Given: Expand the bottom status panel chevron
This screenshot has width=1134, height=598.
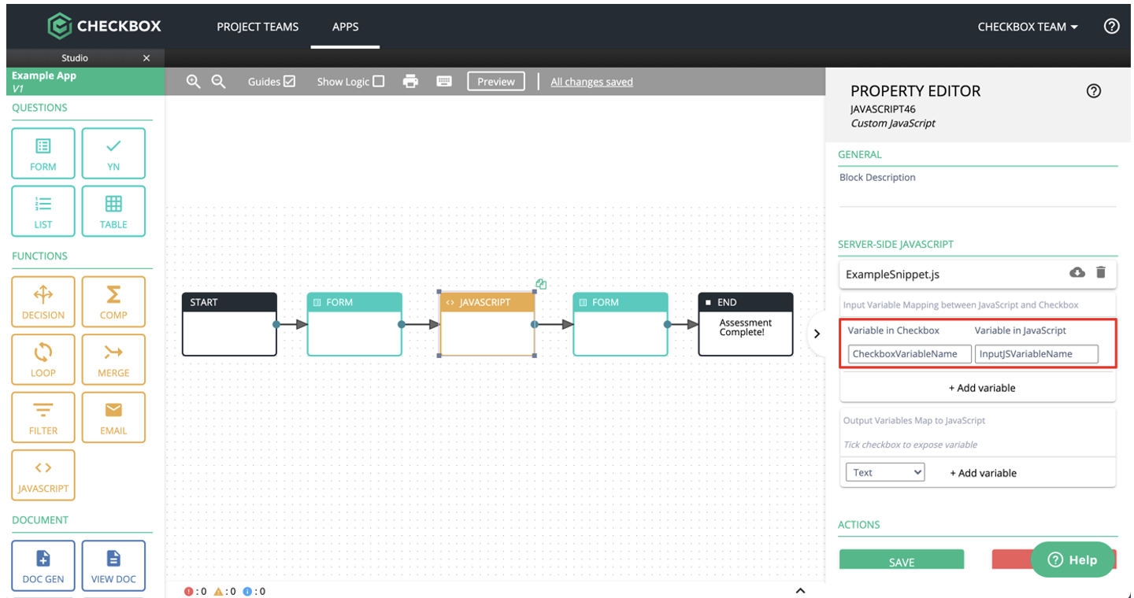Looking at the screenshot, I should coord(800,591).
